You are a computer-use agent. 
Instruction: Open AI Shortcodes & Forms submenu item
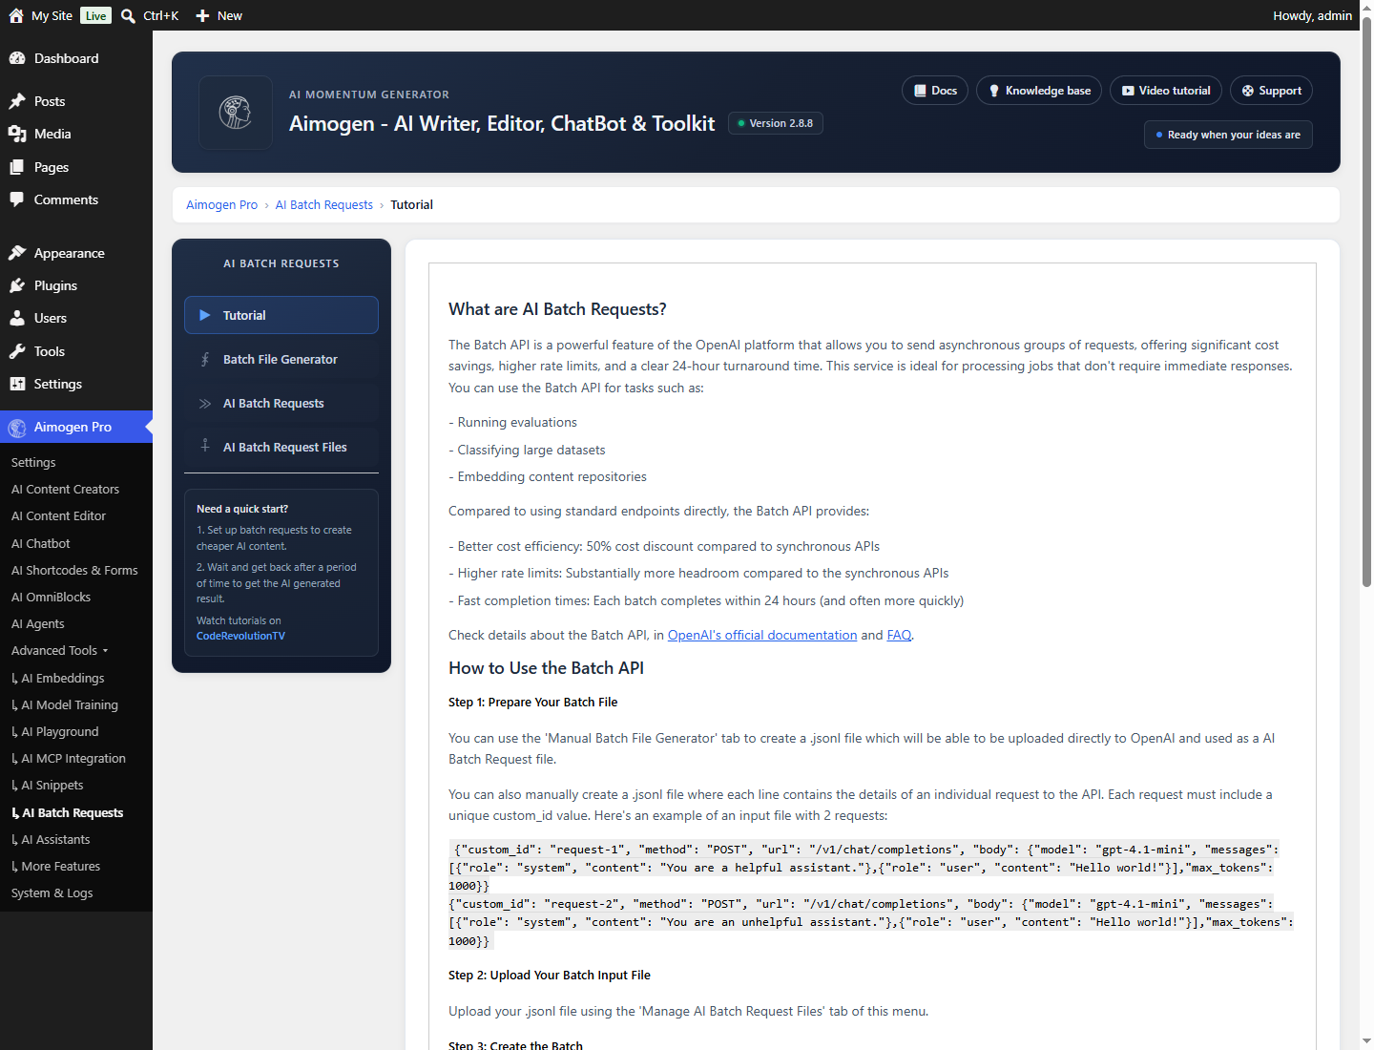click(x=76, y=570)
